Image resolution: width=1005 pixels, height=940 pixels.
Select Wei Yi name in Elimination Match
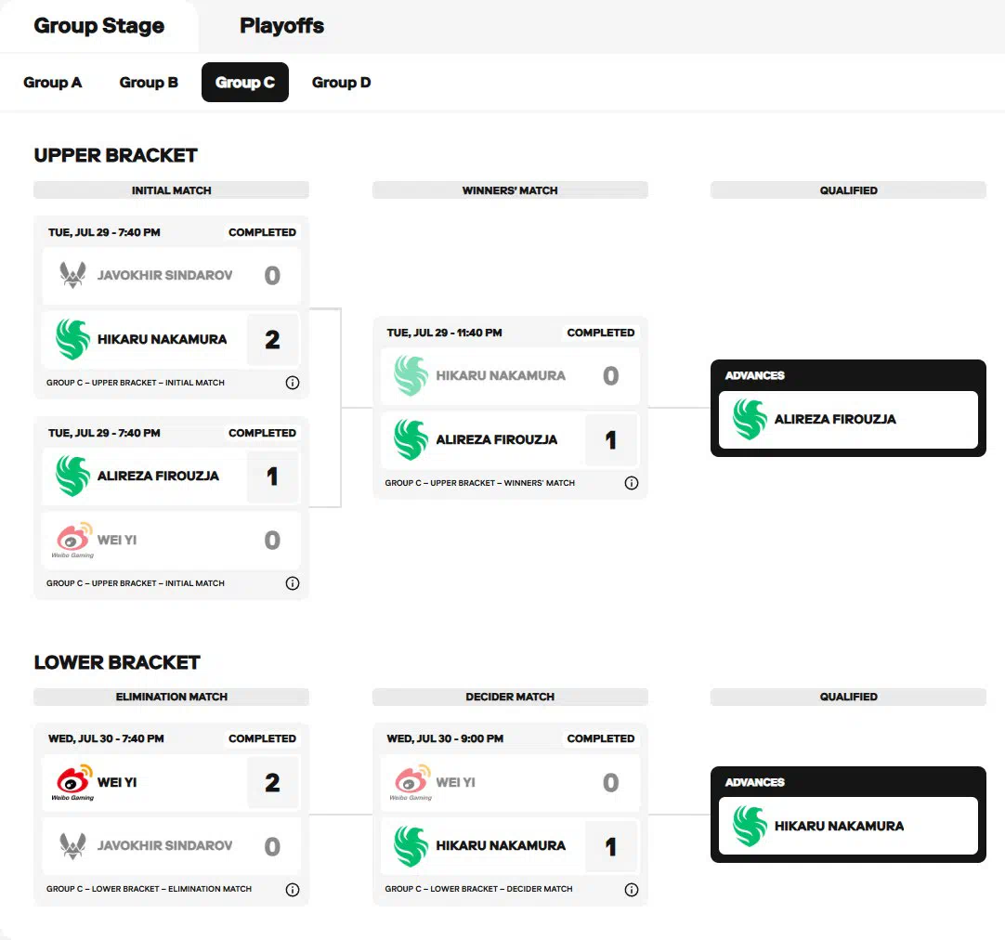[117, 782]
